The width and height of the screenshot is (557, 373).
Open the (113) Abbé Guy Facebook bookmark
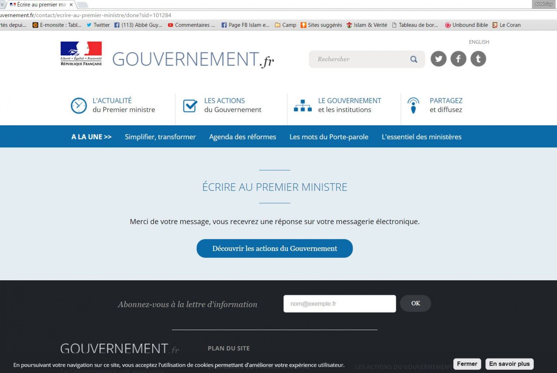[x=138, y=25]
